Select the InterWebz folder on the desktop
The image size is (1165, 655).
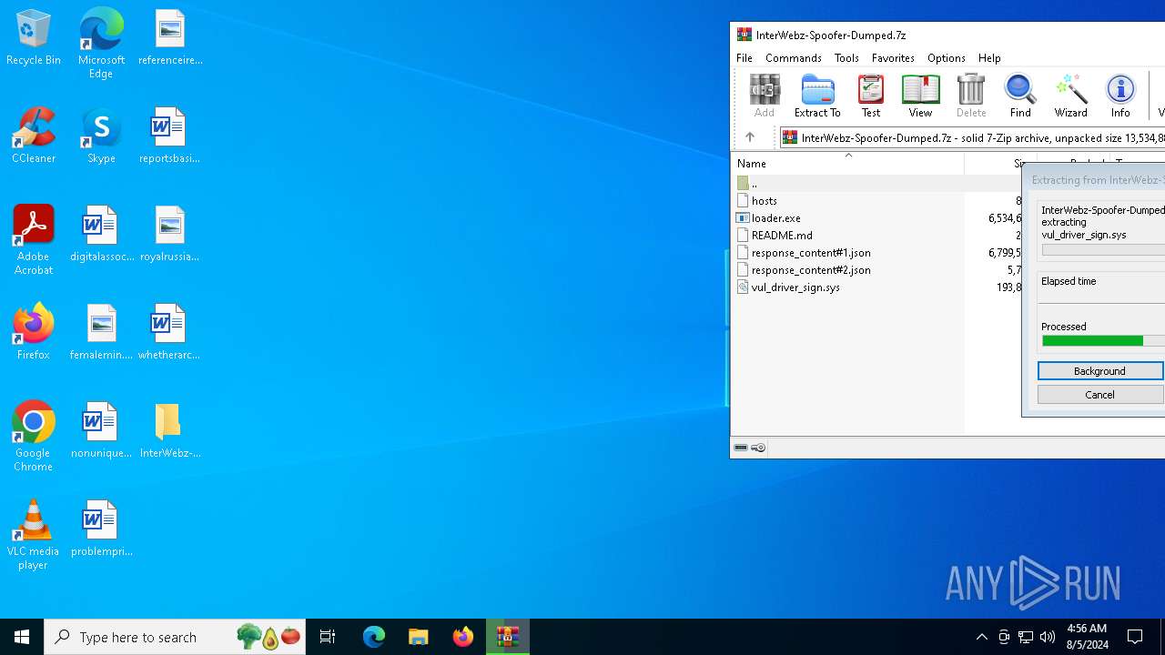pos(169,430)
